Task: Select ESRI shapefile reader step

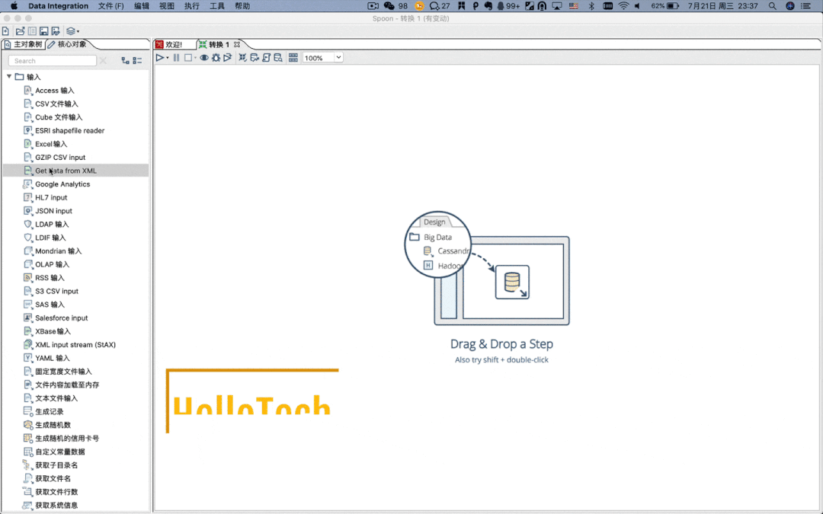Action: coord(69,131)
